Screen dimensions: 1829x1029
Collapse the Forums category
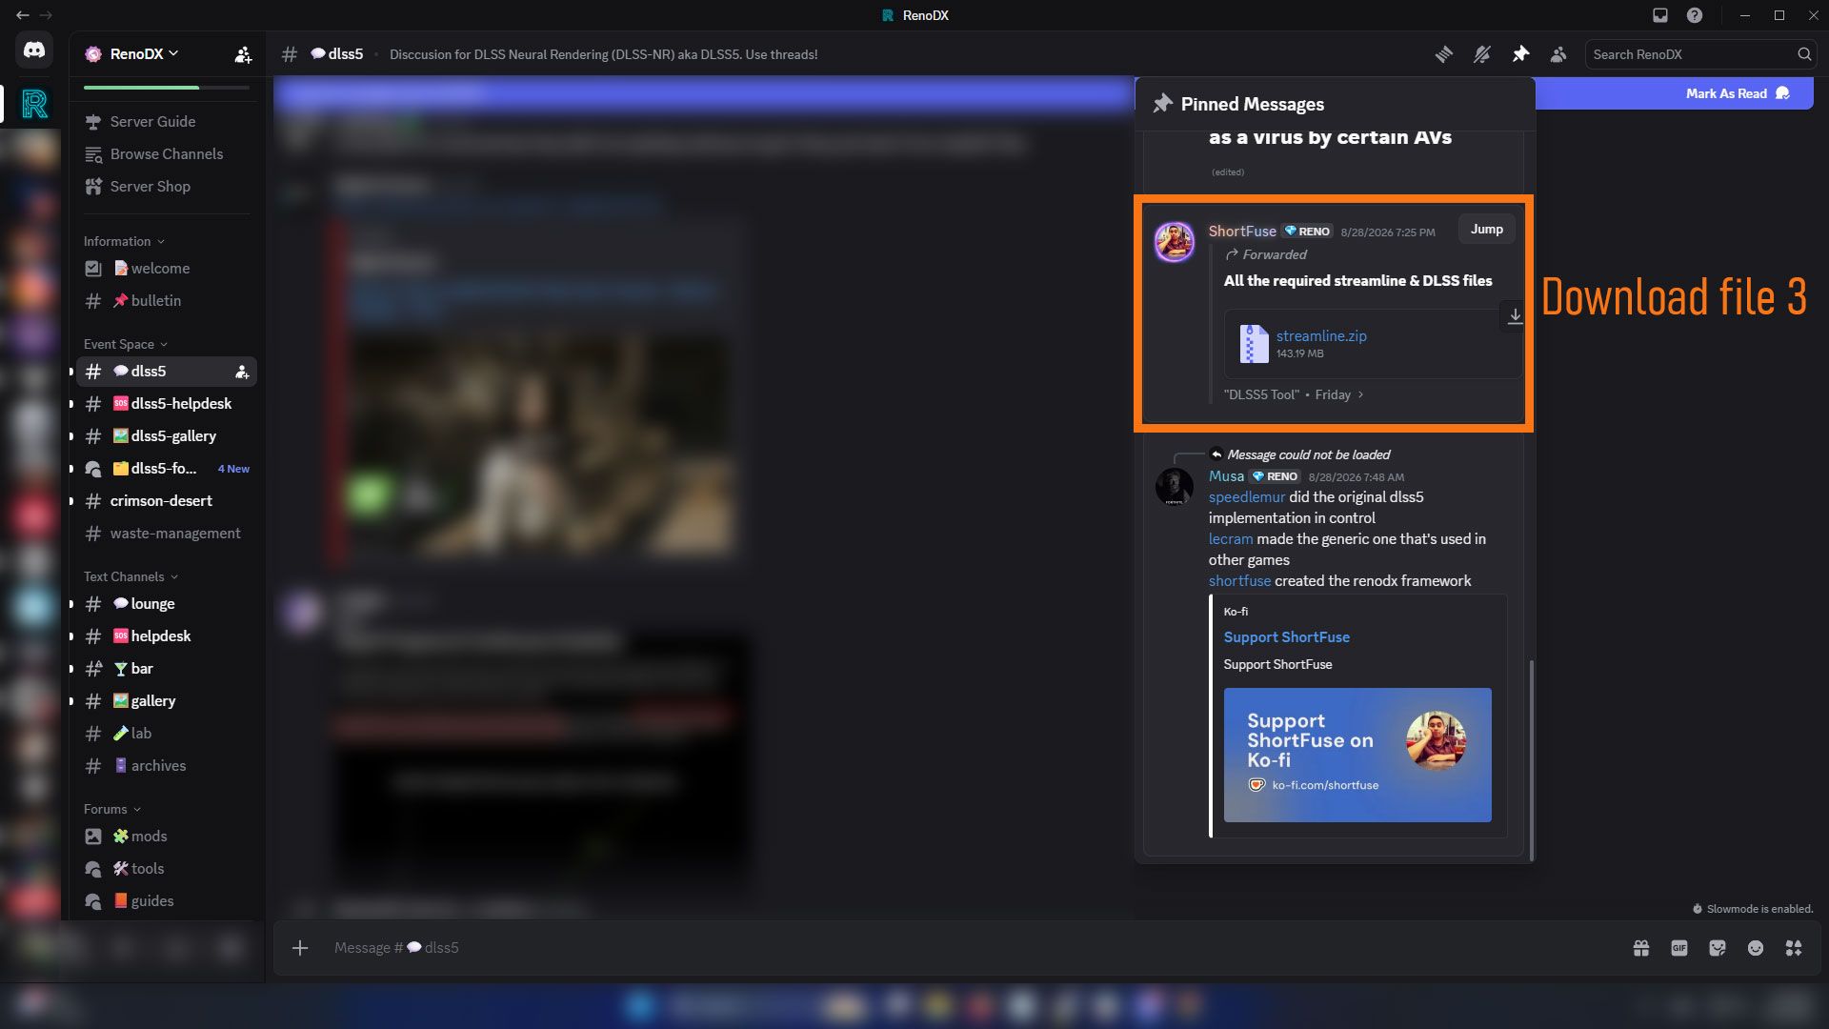click(x=112, y=809)
